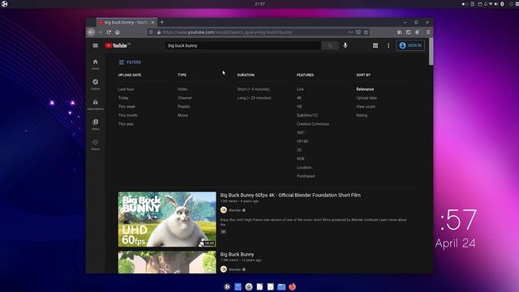This screenshot has width=519, height=292.
Task: Filter by Live feature
Action: [300, 89]
